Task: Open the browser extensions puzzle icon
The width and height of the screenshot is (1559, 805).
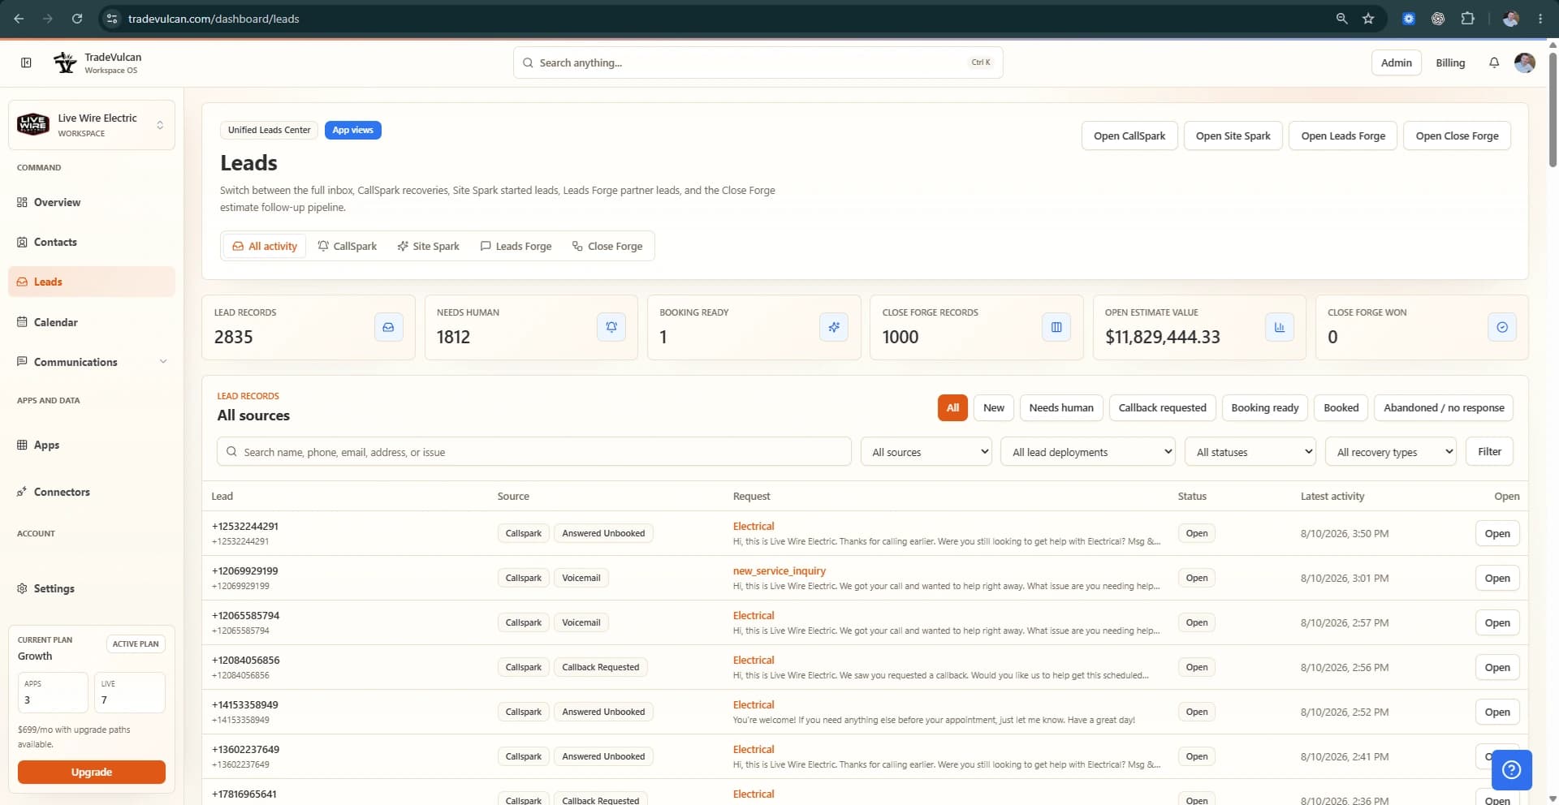Action: pos(1467,18)
